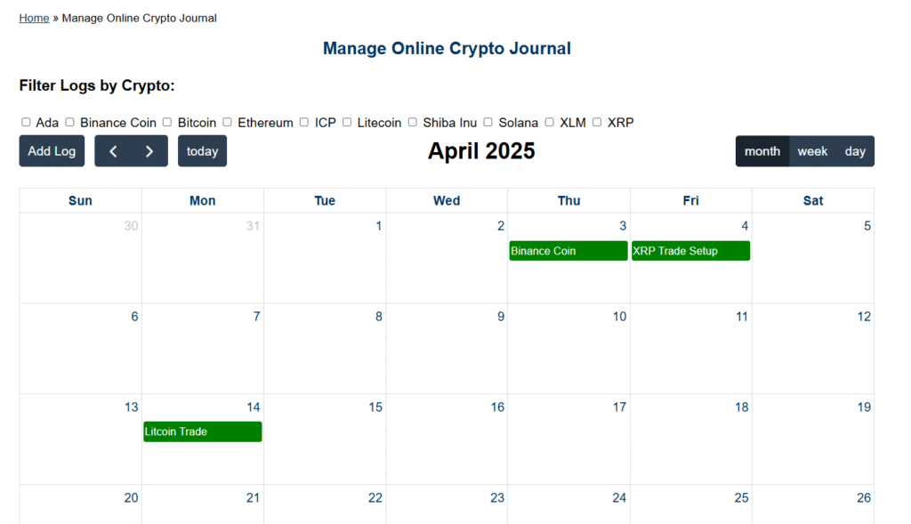Enable the Solana crypto filter
The height and width of the screenshot is (524, 911).
488,122
